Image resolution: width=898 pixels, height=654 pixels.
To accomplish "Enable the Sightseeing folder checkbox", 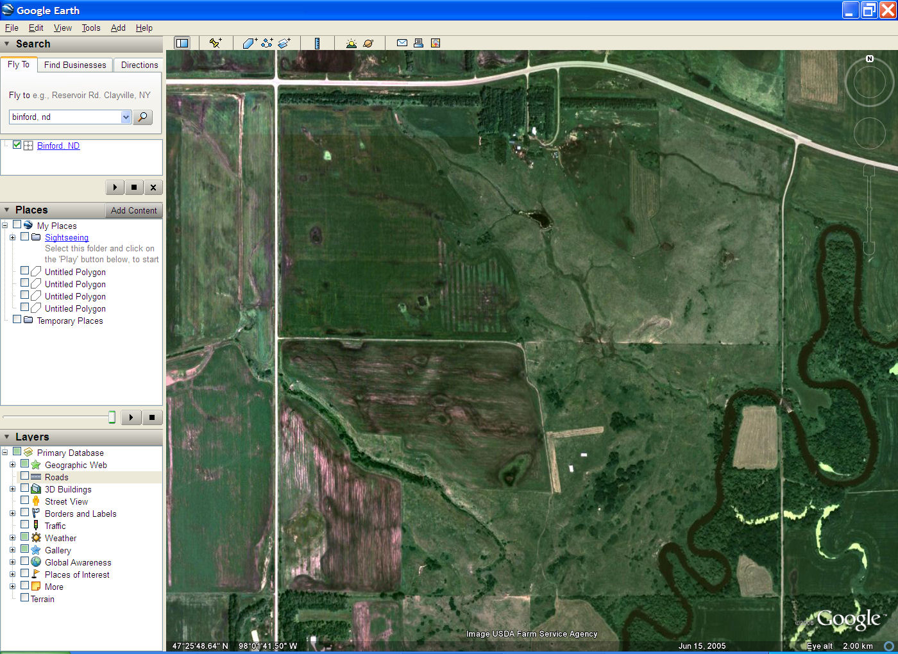I will tap(24, 237).
